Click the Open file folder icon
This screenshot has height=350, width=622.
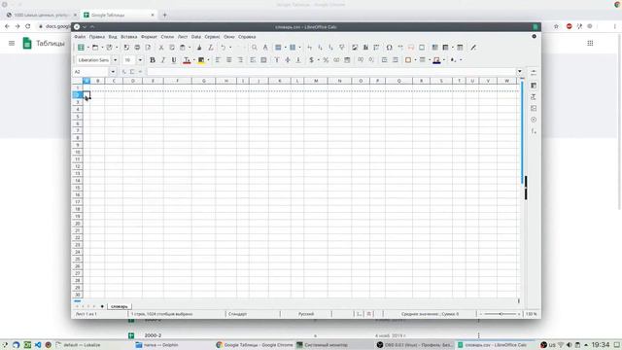95,48
